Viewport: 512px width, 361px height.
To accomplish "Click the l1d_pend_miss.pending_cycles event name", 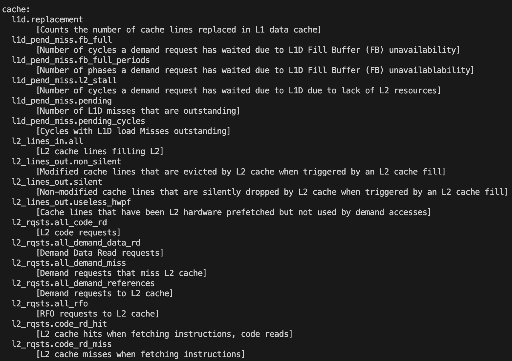I will tap(79, 121).
